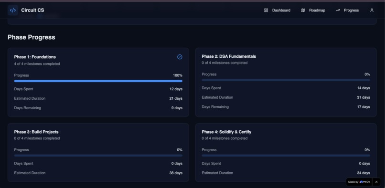This screenshot has height=188, width=385.
Task: Click Phase 2 'Days Remaining' label
Action: click(215, 107)
